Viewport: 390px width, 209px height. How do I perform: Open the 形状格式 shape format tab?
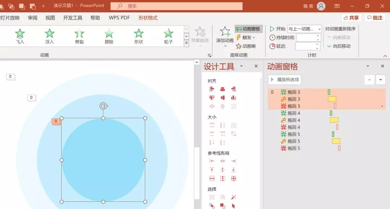pos(148,18)
